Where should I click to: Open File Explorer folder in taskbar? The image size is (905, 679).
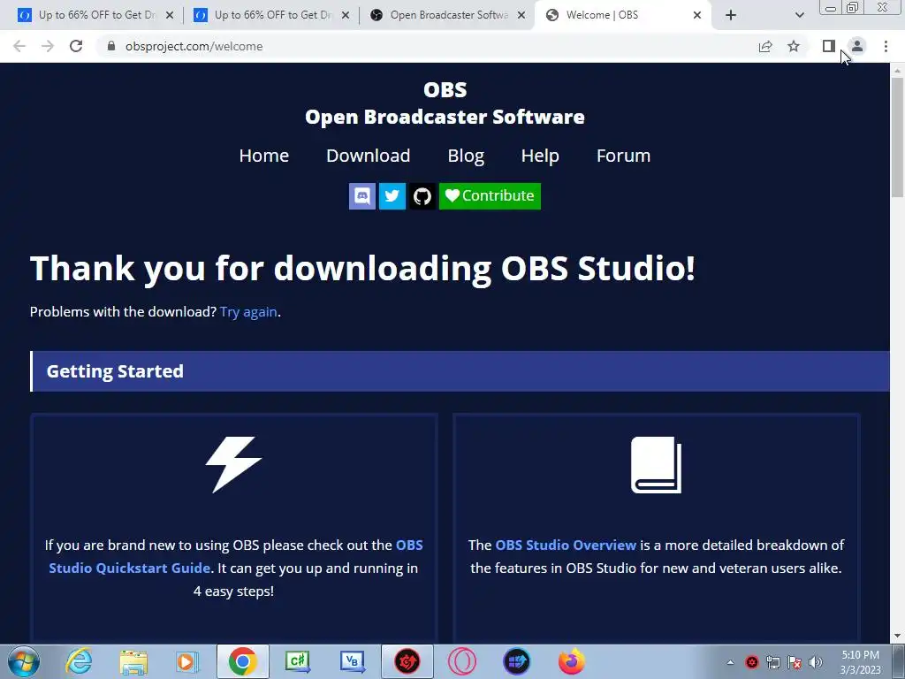[133, 661]
